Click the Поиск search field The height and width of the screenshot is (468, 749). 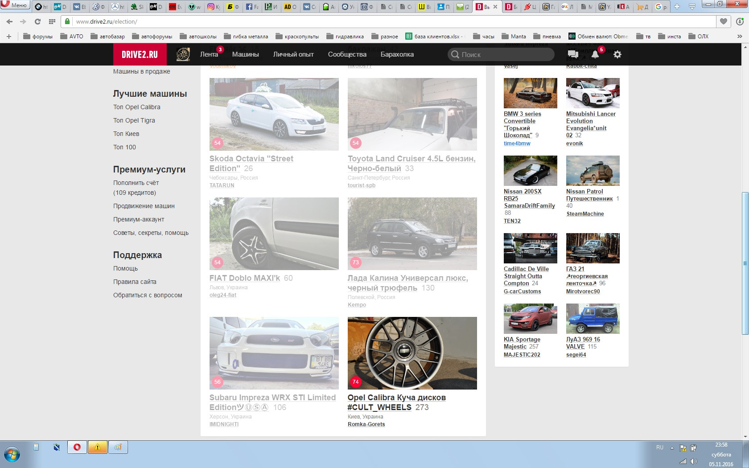[x=501, y=54]
